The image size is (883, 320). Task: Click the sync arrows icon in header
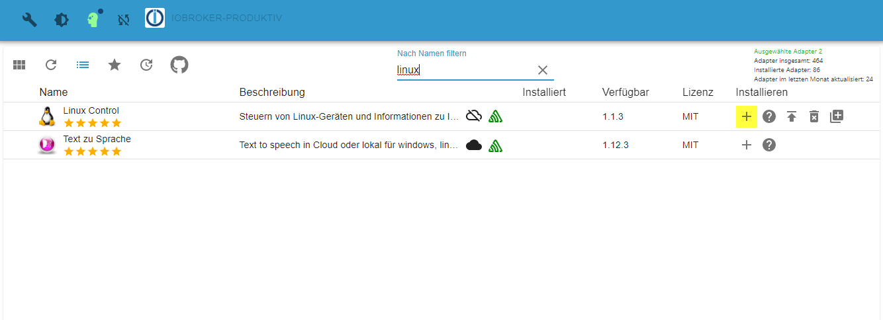(124, 19)
